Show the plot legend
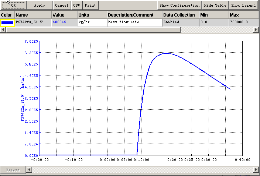The width and height of the screenshot is (260, 176). point(244,6)
